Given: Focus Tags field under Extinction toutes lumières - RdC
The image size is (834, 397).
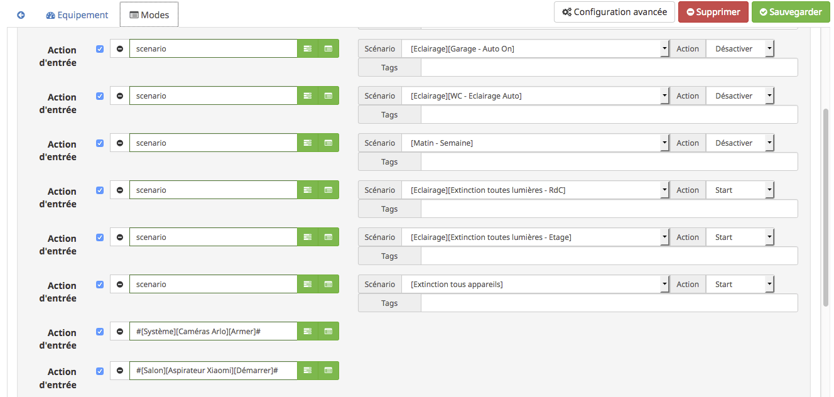Looking at the screenshot, I should 609,209.
